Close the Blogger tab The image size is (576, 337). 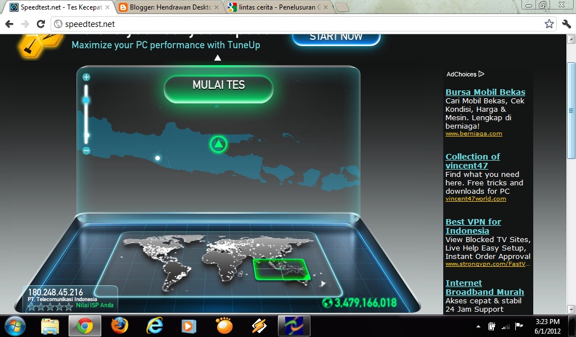point(217,7)
